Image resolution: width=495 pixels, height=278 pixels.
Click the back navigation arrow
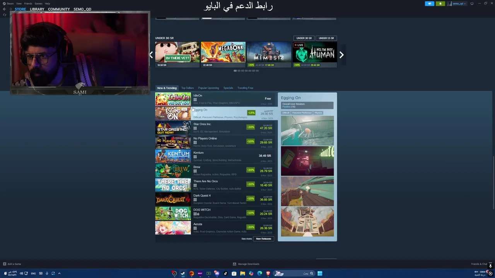coord(5,9)
